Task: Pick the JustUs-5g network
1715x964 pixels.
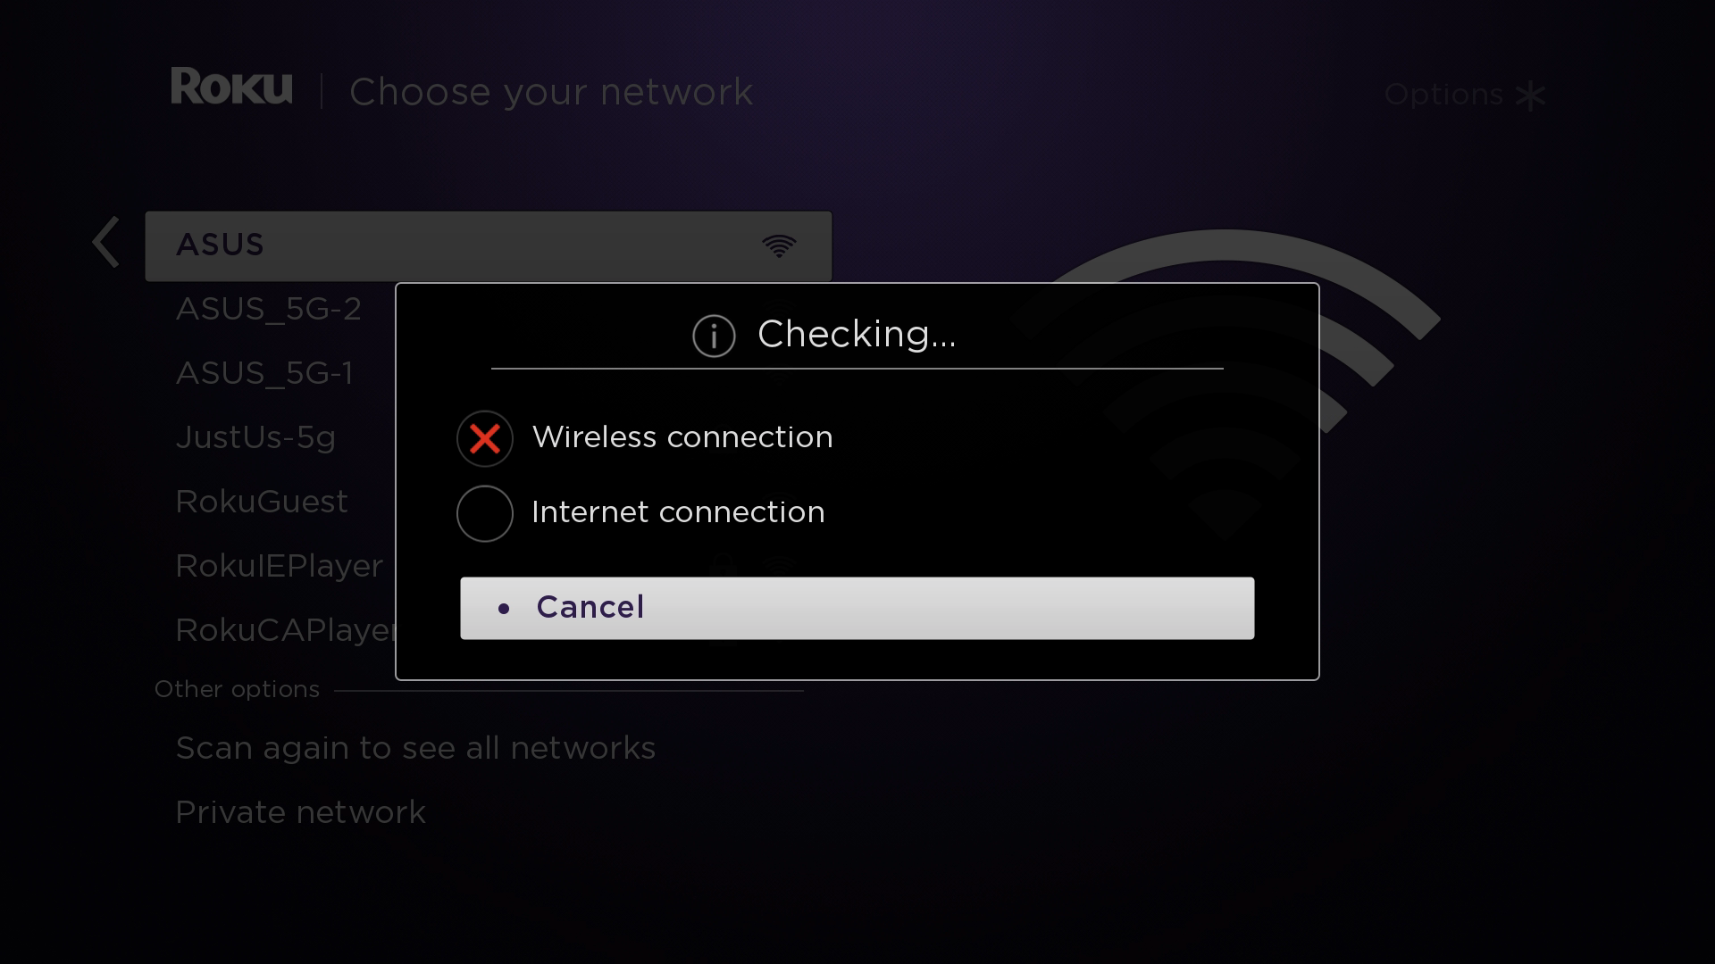Action: pos(255,437)
